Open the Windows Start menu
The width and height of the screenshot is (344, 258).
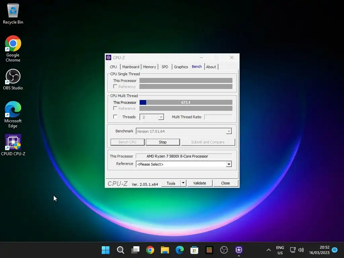pyautogui.click(x=105, y=250)
